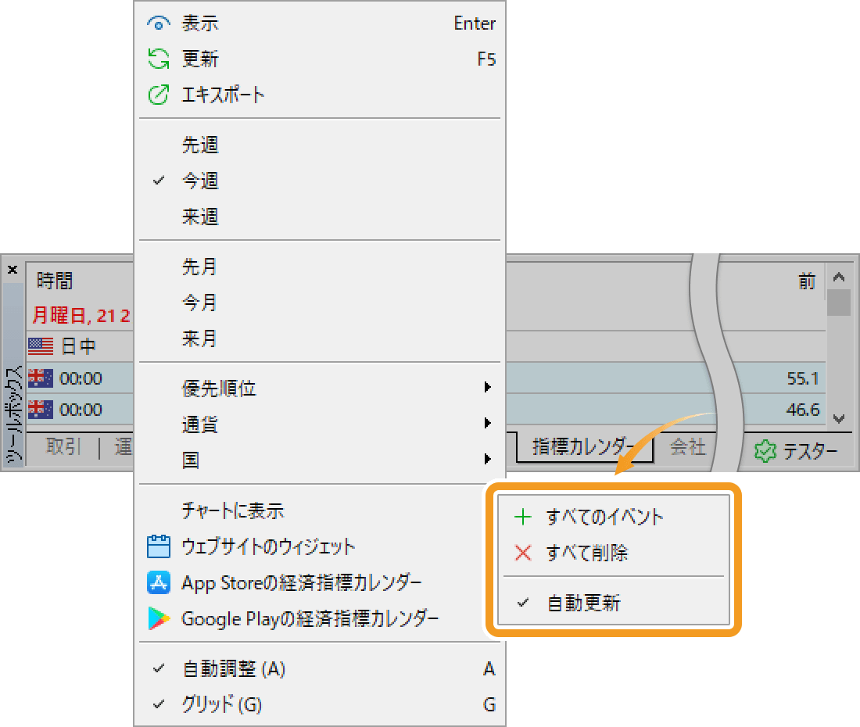This screenshot has height=727, width=860.
Task: Choose 先月 from the menu
Action: (x=320, y=267)
